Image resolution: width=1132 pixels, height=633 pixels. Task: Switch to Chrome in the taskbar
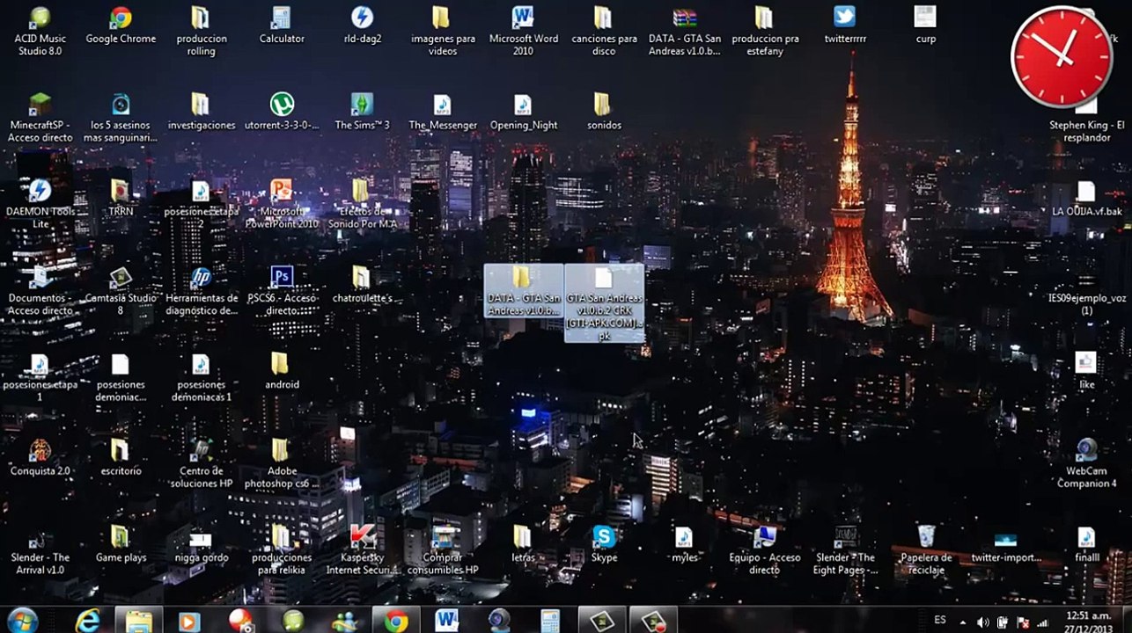396,621
